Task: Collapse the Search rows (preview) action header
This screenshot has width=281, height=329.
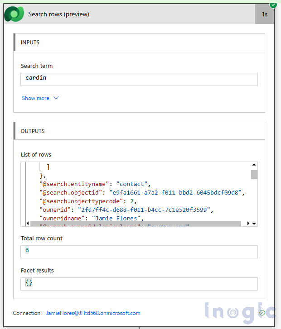Action: tap(136, 14)
